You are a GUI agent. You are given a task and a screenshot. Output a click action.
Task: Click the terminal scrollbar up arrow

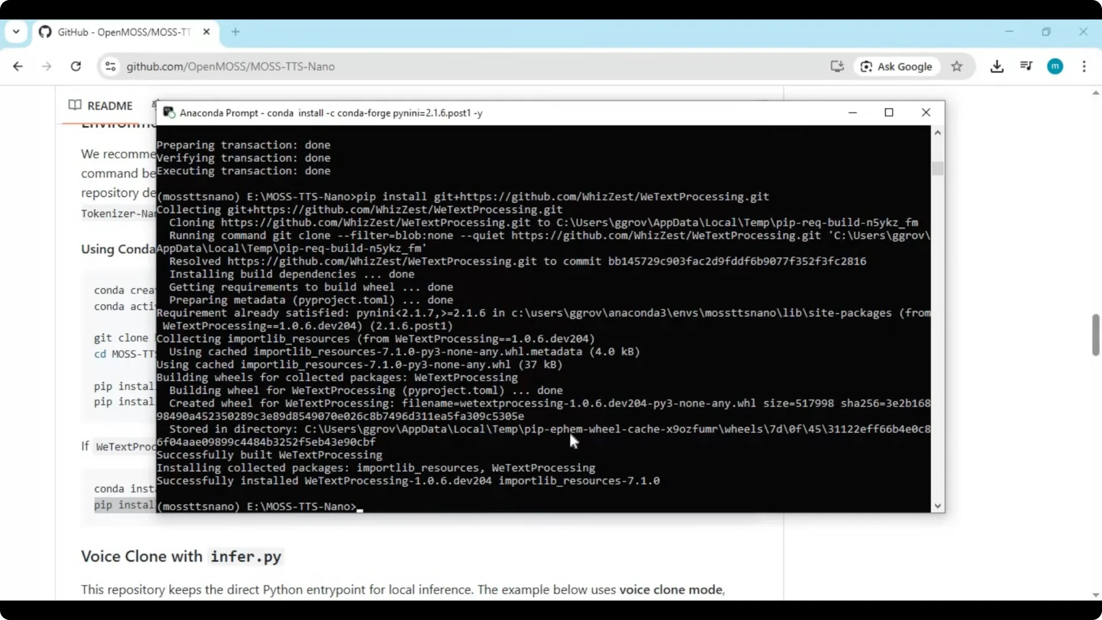tap(937, 133)
